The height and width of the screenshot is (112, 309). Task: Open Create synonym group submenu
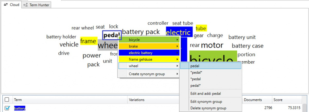[149, 74]
